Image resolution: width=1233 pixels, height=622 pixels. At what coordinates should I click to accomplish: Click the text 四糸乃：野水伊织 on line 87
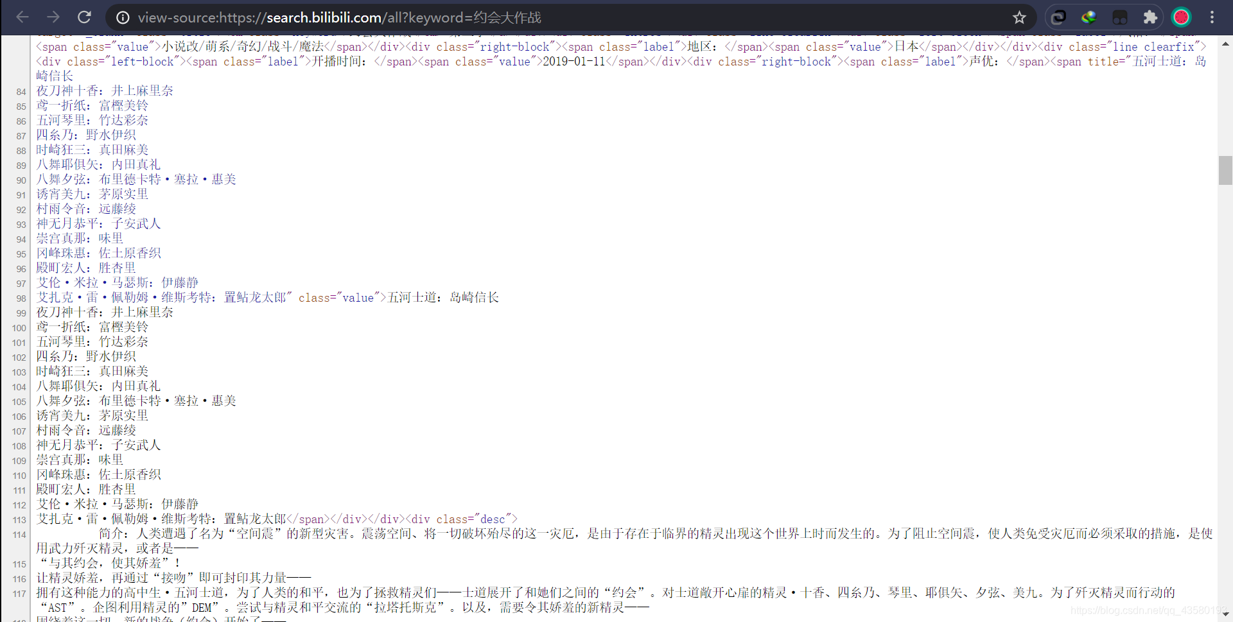point(86,135)
